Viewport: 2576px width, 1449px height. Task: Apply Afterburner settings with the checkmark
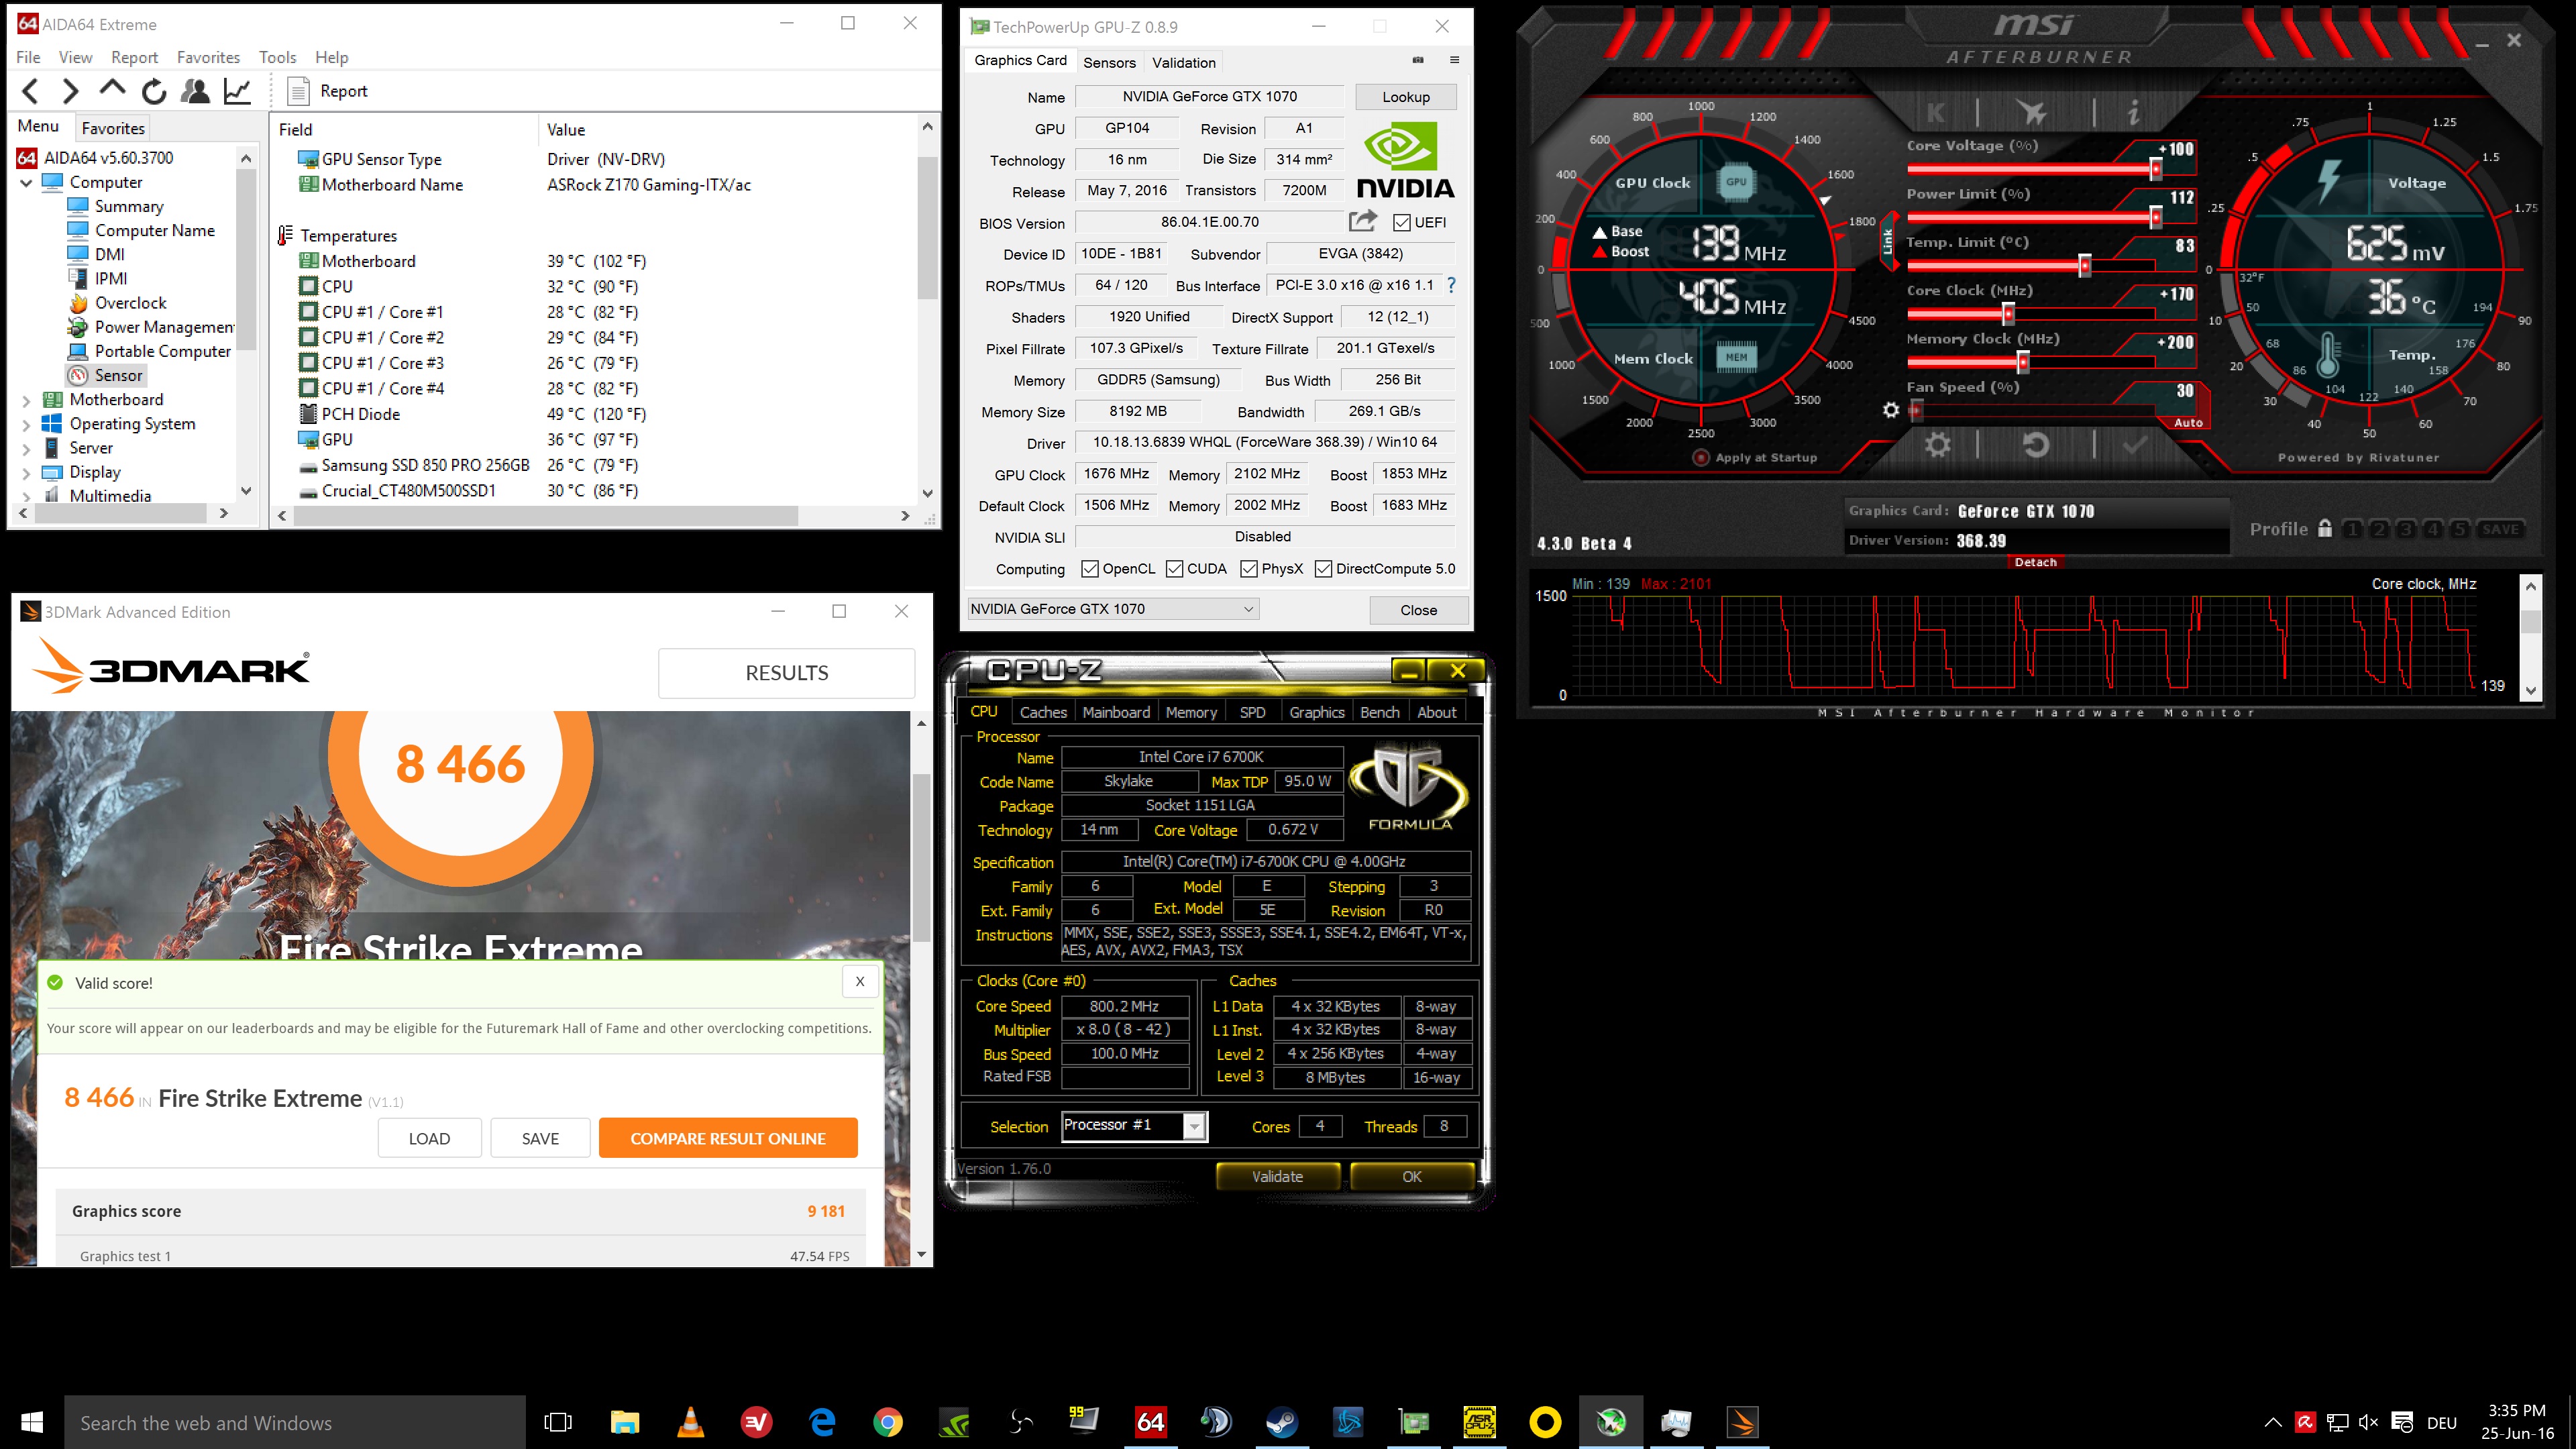click(2134, 445)
